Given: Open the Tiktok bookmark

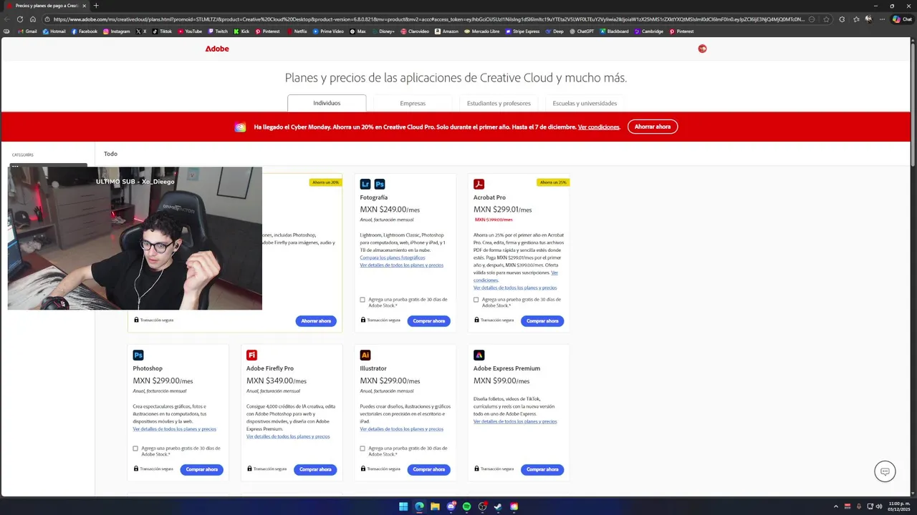Looking at the screenshot, I should 162,31.
